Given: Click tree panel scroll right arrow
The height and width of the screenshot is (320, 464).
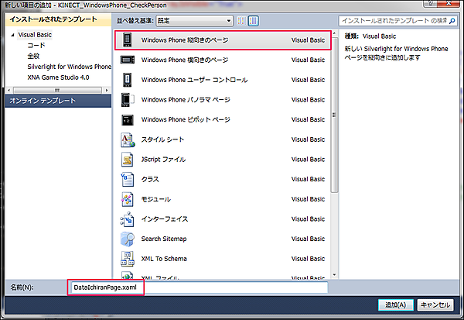Looking at the screenshot, I should pyautogui.click(x=107, y=90).
